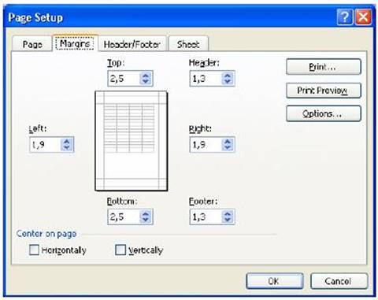This screenshot has width=378, height=300.
Task: Click inside the Left margin value field
Action: [45, 145]
